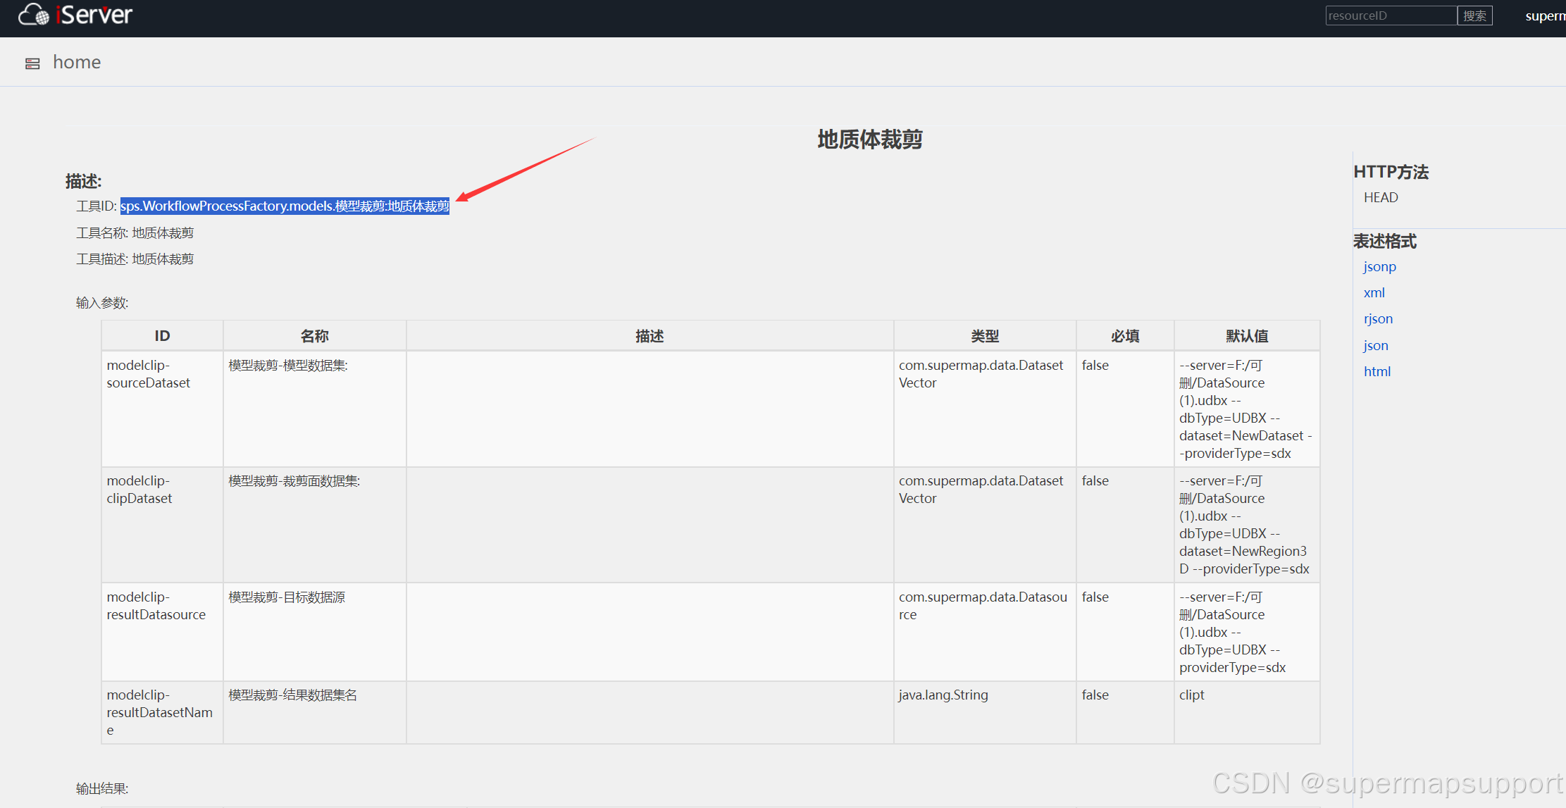Open the supermap user menu in header

[1546, 15]
